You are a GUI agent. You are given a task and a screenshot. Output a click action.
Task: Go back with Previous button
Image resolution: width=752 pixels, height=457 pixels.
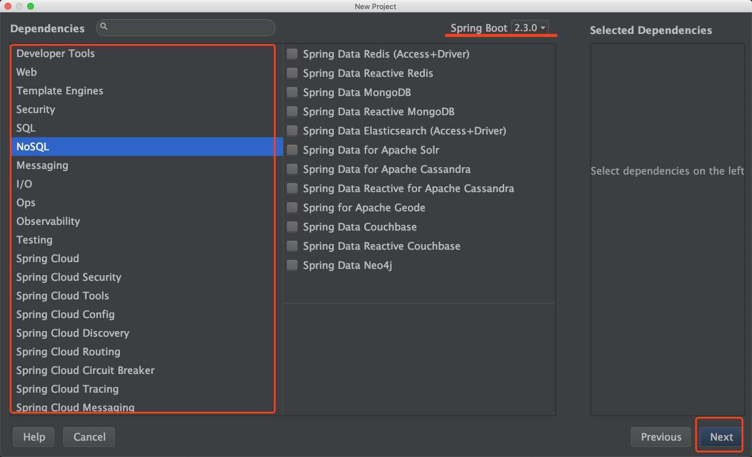click(x=661, y=437)
